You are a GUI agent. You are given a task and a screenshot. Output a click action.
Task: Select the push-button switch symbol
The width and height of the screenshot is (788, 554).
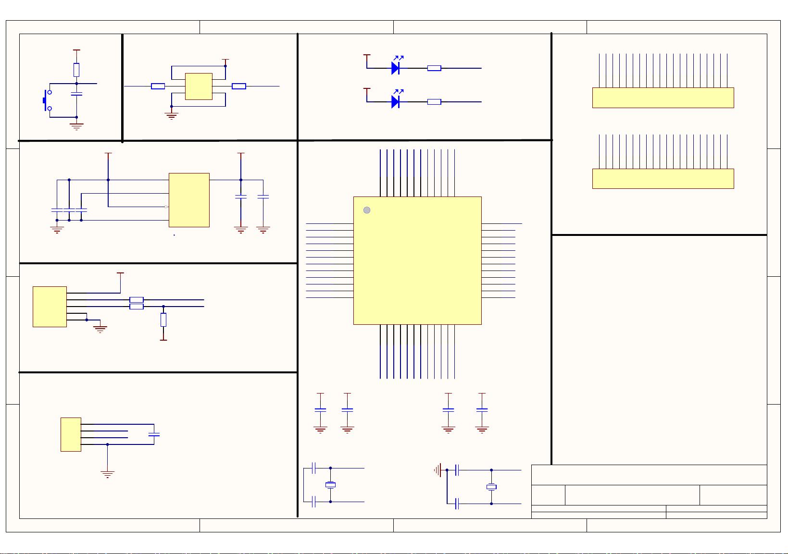pos(47,100)
